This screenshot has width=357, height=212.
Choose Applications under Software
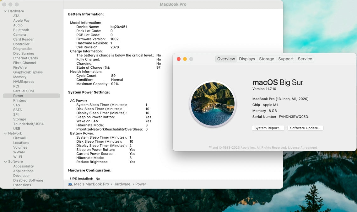(23, 171)
